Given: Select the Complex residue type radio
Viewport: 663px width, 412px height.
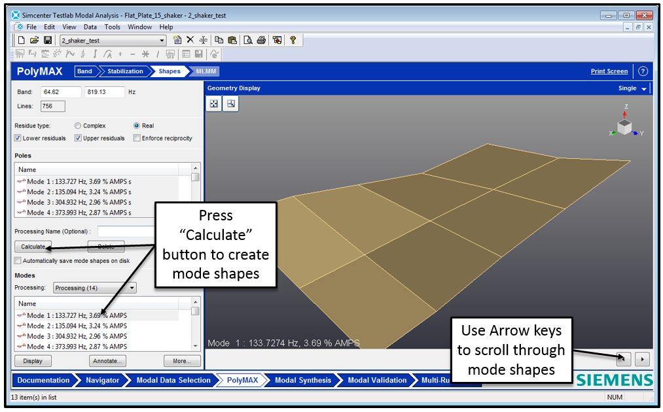Looking at the screenshot, I should coord(78,126).
